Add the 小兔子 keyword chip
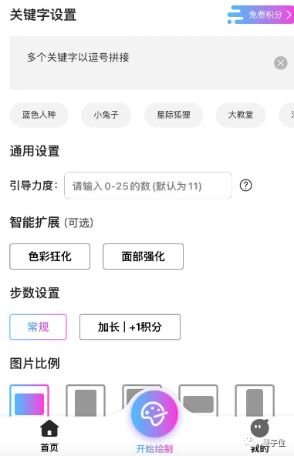 (106, 115)
